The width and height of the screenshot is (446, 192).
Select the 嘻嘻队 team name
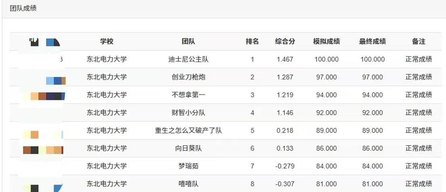pos(188,184)
